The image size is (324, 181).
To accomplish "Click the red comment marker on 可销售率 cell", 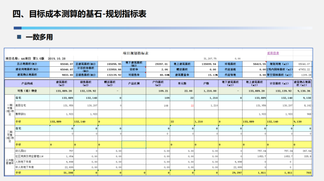I will pyautogui.click(x=146, y=73).
